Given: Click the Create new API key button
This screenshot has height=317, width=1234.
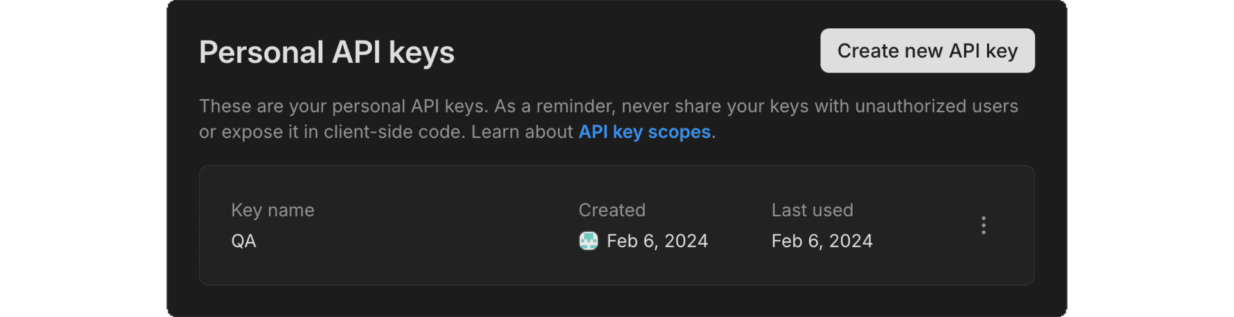Looking at the screenshot, I should tap(927, 51).
